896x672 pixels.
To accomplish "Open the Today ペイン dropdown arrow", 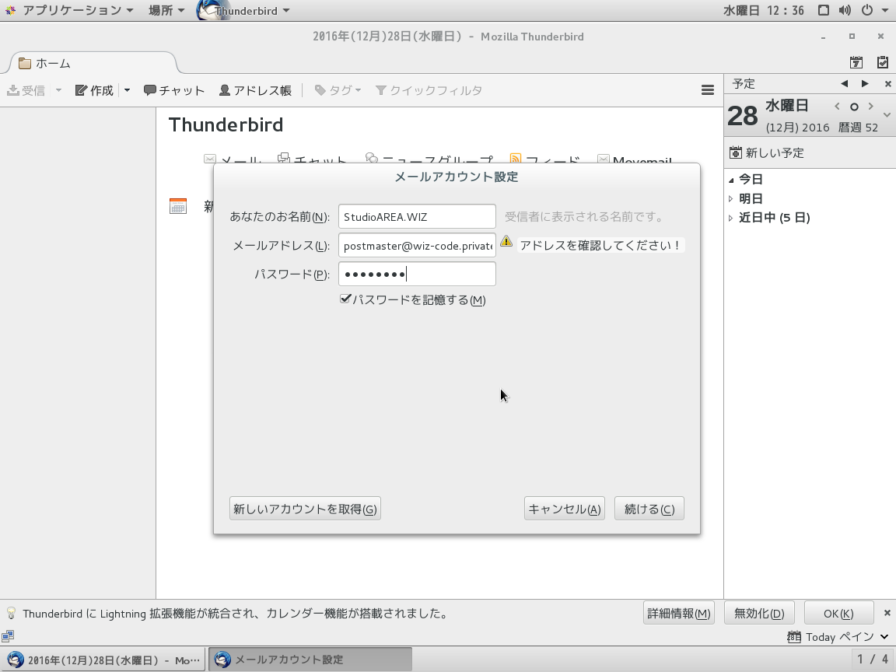I will click(884, 636).
